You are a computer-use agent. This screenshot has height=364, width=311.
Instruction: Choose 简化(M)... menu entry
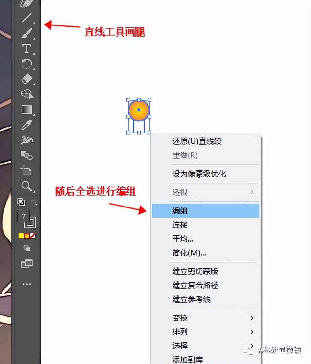205,252
